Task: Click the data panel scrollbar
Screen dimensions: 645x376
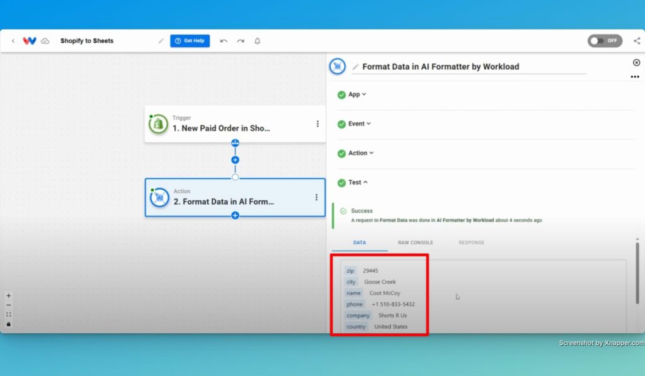Action: [637, 273]
